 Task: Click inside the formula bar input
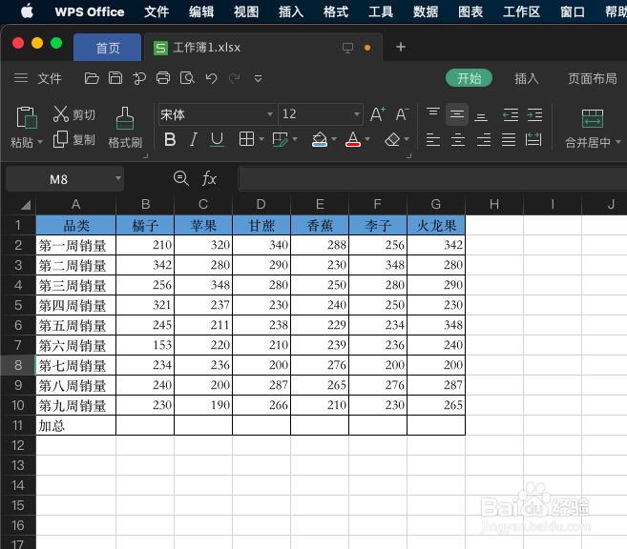432,178
